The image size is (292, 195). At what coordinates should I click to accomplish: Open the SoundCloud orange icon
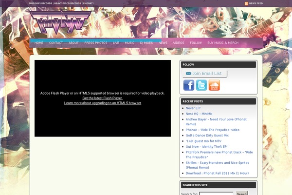pos(214,85)
